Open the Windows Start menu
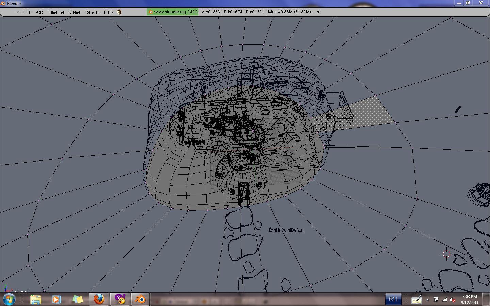 [x=9, y=299]
